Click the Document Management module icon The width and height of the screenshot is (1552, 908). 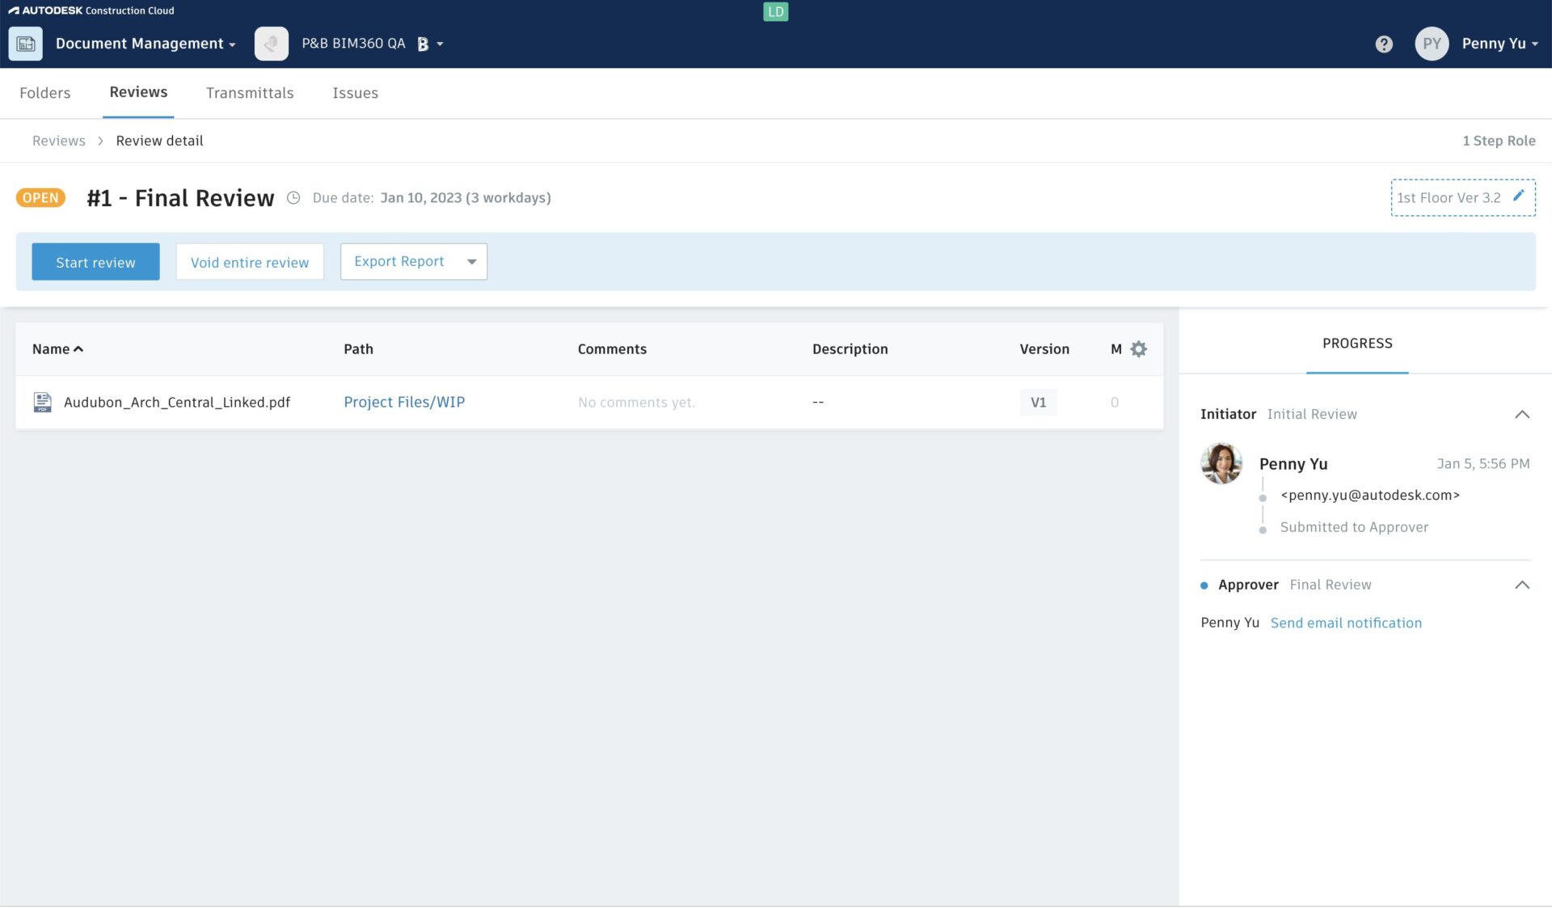(x=25, y=44)
